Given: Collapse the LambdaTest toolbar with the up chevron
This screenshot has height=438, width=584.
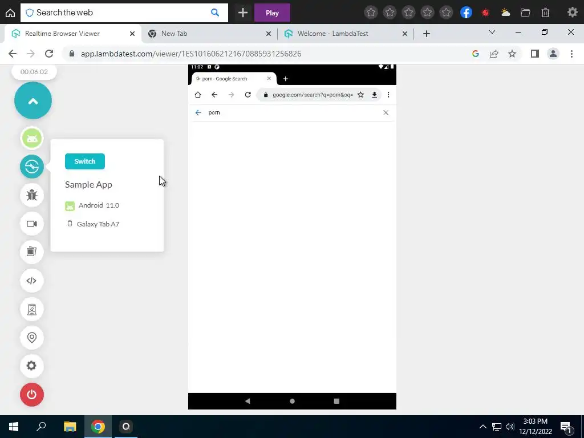Looking at the screenshot, I should click(x=33, y=100).
